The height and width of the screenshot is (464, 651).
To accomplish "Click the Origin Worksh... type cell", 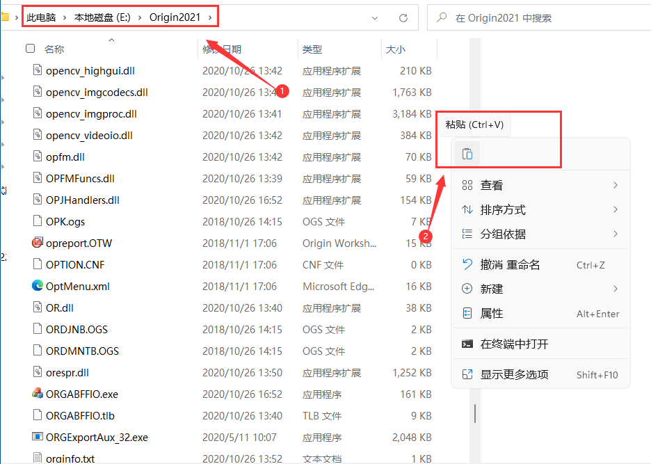I will pyautogui.click(x=339, y=243).
